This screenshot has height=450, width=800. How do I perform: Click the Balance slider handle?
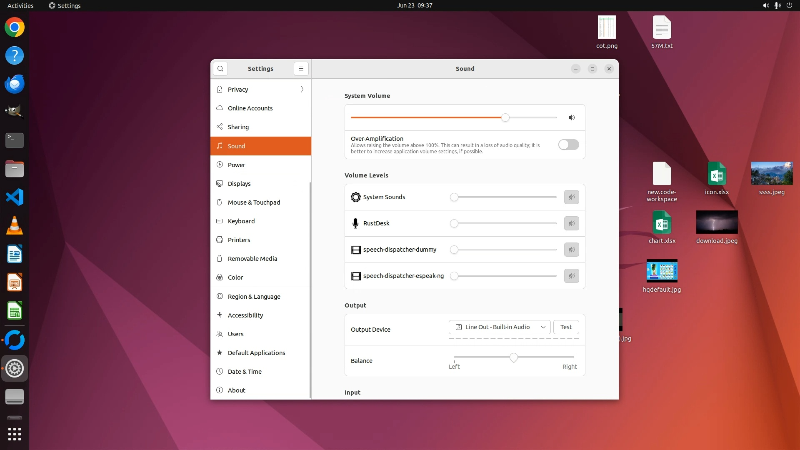click(x=513, y=357)
